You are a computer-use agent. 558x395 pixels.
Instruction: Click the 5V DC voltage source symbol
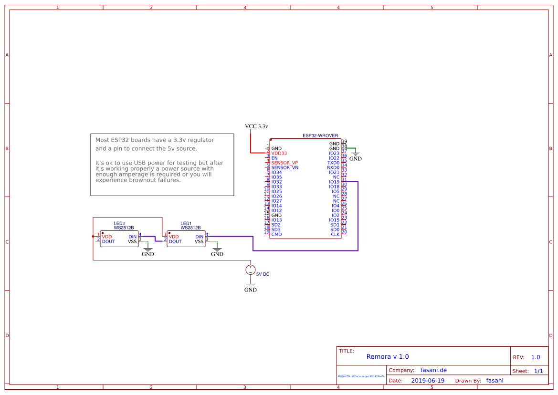251,270
